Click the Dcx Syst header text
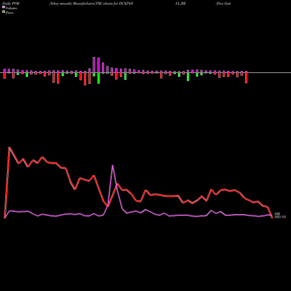The width and height of the screenshot is (291, 291). 223,3
